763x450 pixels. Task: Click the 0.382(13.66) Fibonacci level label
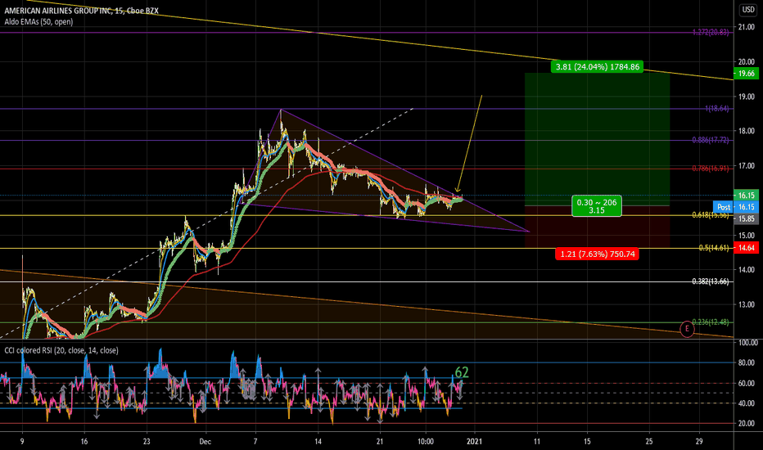[711, 281]
